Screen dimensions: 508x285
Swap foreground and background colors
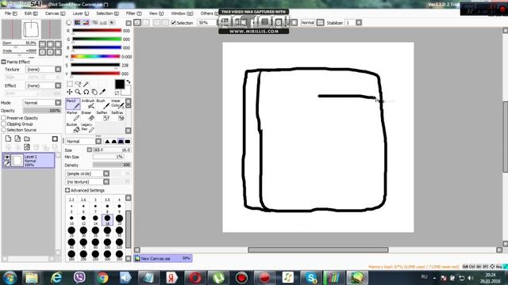point(129,82)
